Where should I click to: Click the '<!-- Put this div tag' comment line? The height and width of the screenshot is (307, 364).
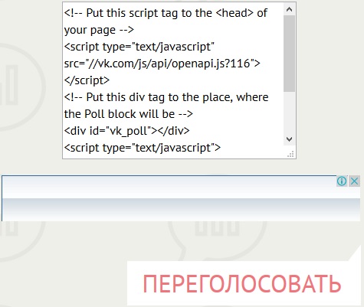pos(166,97)
